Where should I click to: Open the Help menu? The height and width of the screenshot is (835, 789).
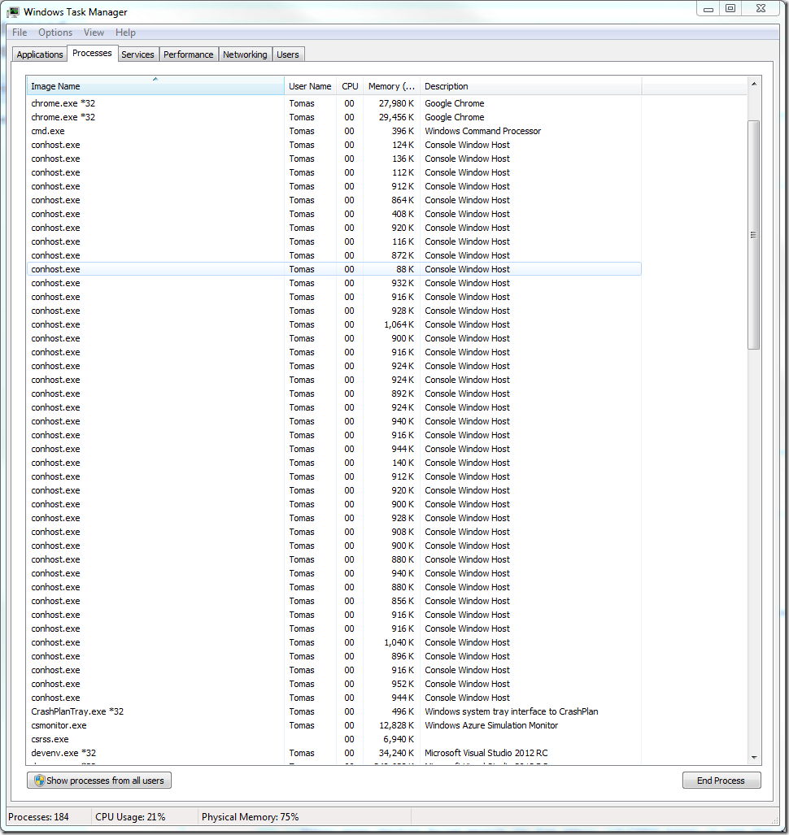[125, 33]
